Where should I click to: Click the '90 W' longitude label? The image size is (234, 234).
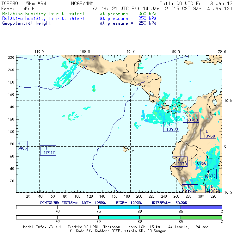pos(130,52)
